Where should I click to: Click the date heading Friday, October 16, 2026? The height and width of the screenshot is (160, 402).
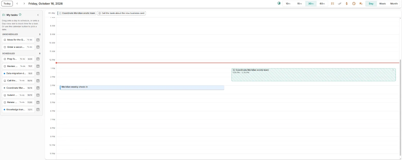click(x=46, y=4)
